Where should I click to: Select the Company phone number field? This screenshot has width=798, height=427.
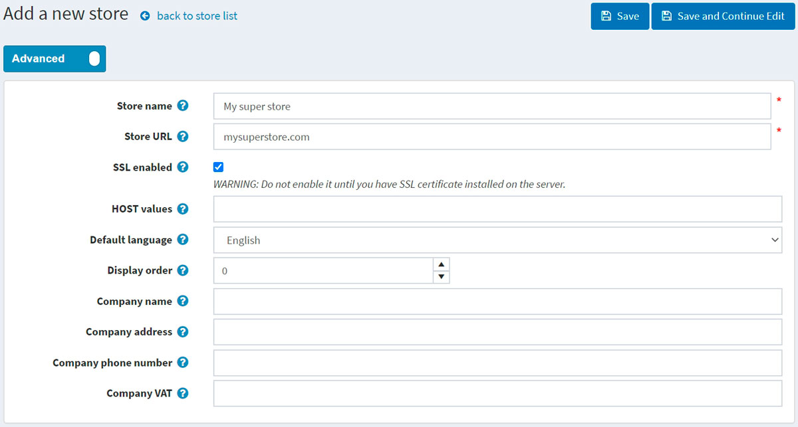(497, 363)
